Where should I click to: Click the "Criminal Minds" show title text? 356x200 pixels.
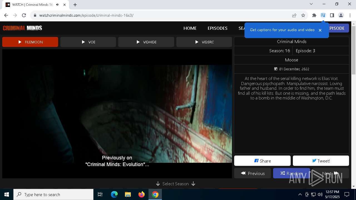[291, 42]
